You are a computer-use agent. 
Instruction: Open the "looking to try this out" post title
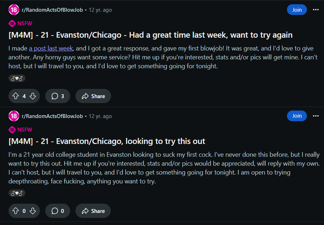pyautogui.click(x=107, y=141)
